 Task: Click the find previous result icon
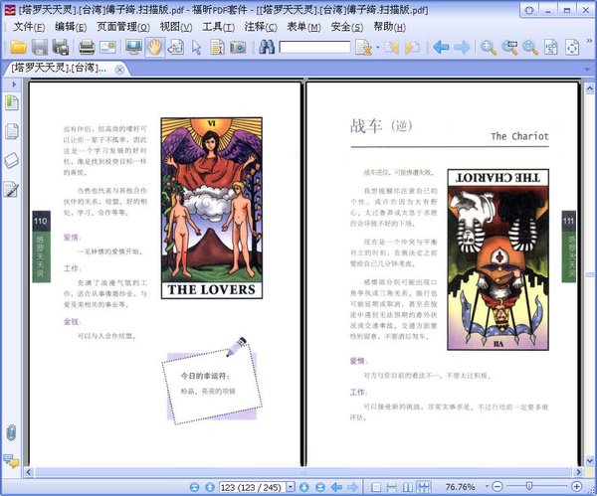pyautogui.click(x=391, y=48)
